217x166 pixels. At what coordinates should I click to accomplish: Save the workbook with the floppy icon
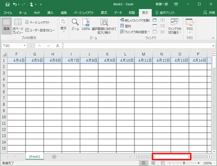[7, 4]
